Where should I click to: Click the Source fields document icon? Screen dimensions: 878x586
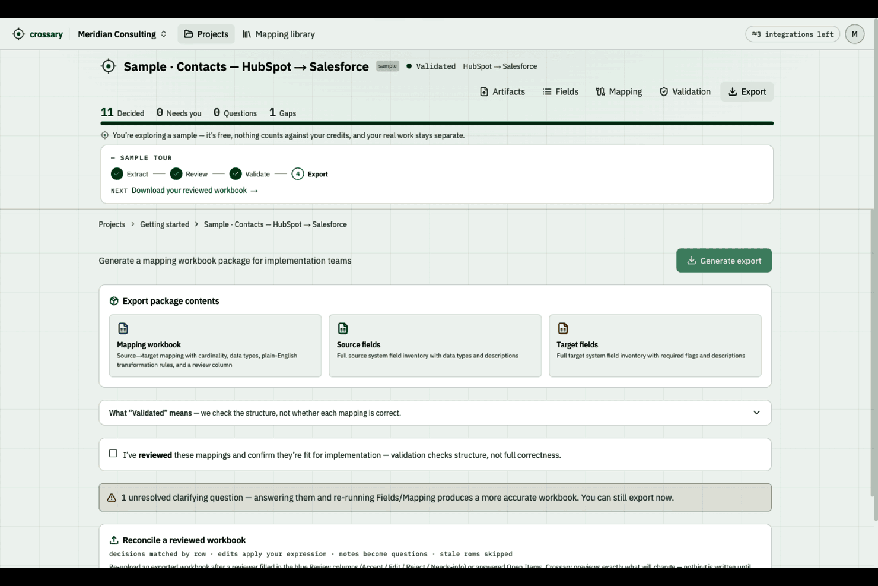343,328
